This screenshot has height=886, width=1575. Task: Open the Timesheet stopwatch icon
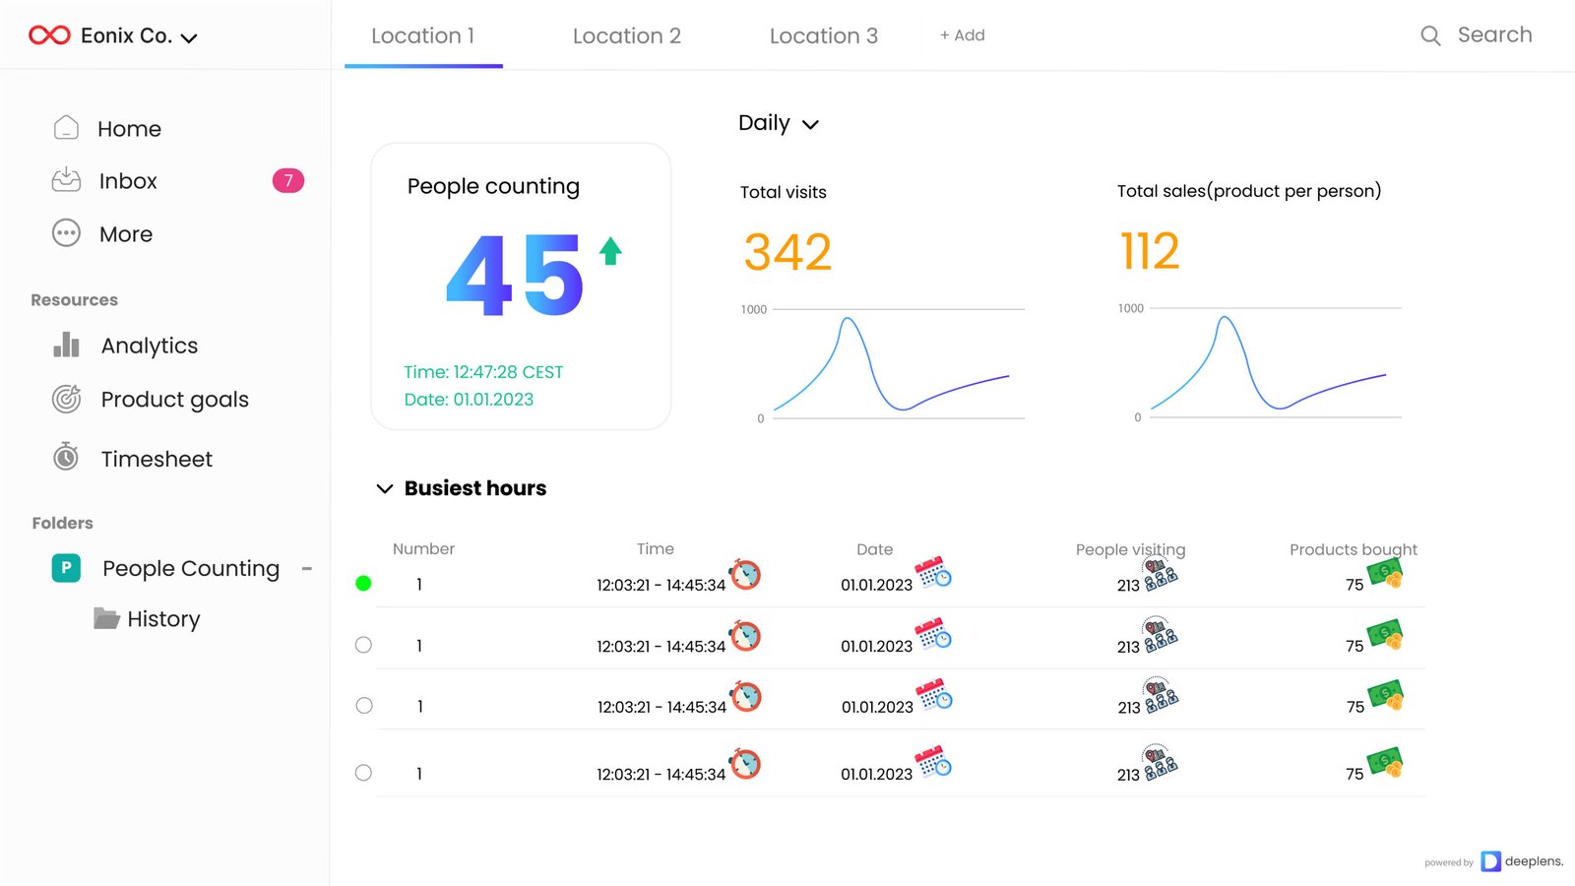[66, 458]
